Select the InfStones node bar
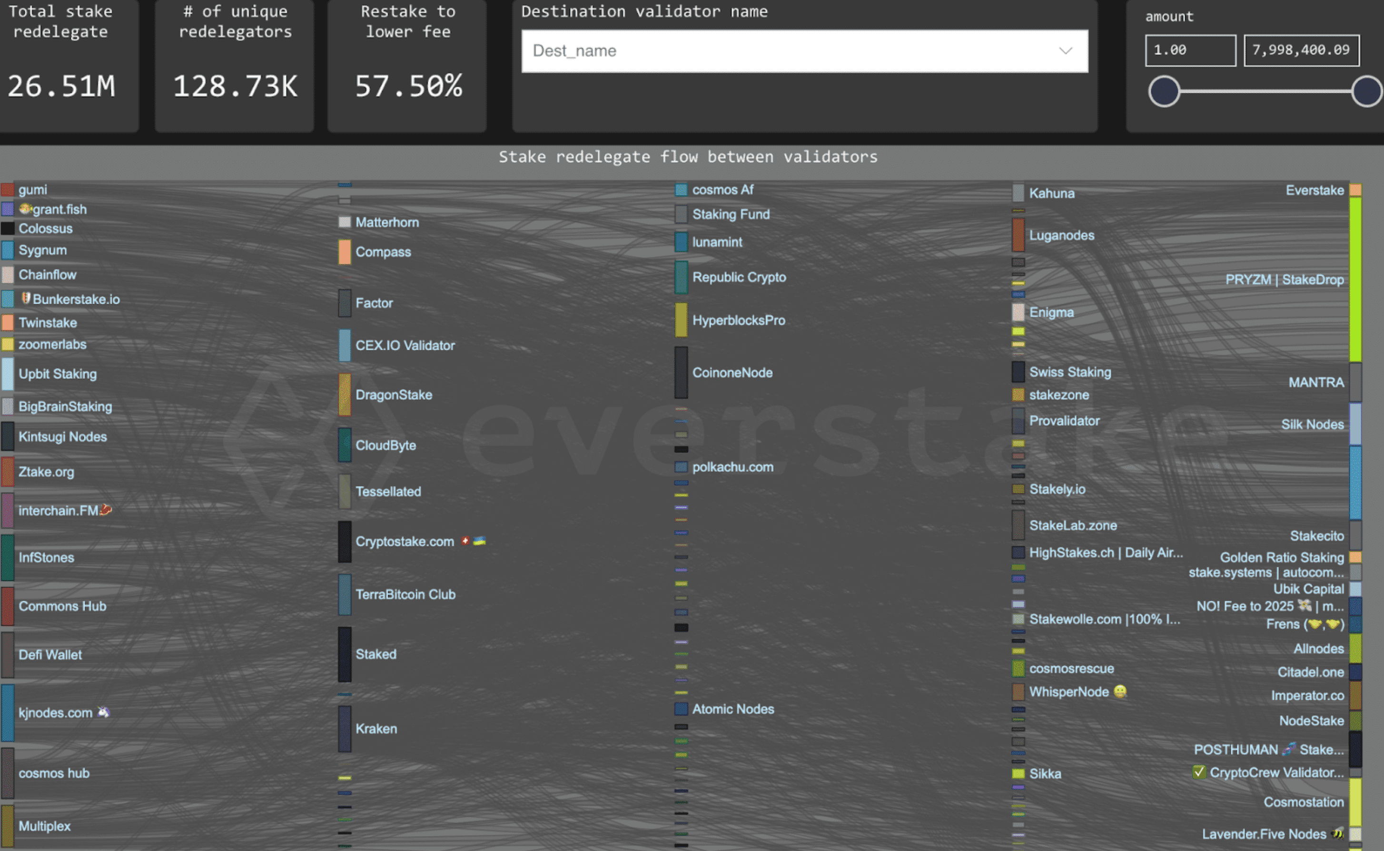The height and width of the screenshot is (851, 1384). tap(7, 557)
